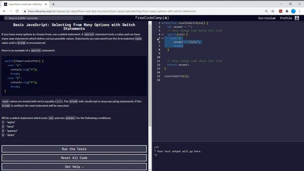Click line number 10 in the editor gutter
The width and height of the screenshot is (304, 171).
[x=159, y=57]
